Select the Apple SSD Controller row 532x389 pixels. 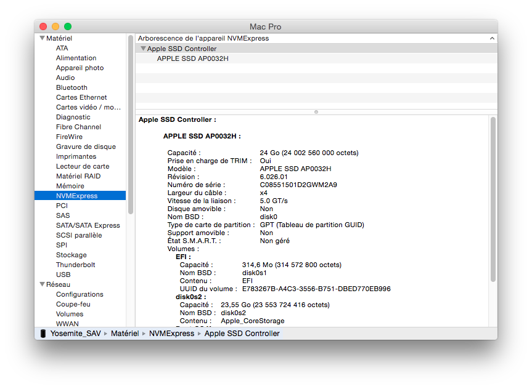coord(316,49)
